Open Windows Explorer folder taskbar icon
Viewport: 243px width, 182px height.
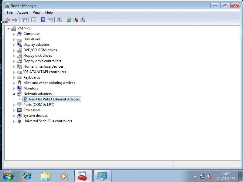tap(46, 176)
